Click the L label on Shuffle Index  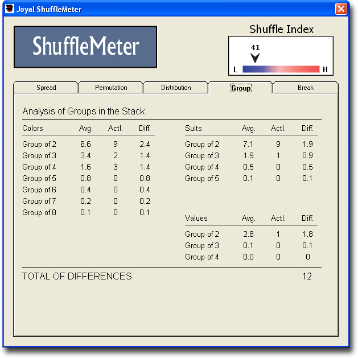[236, 69]
